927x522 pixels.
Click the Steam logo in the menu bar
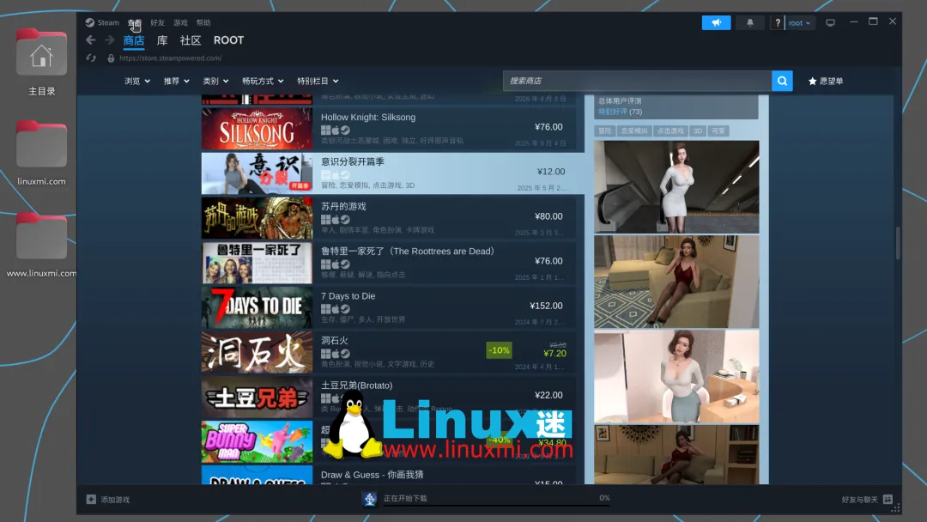pyautogui.click(x=90, y=22)
